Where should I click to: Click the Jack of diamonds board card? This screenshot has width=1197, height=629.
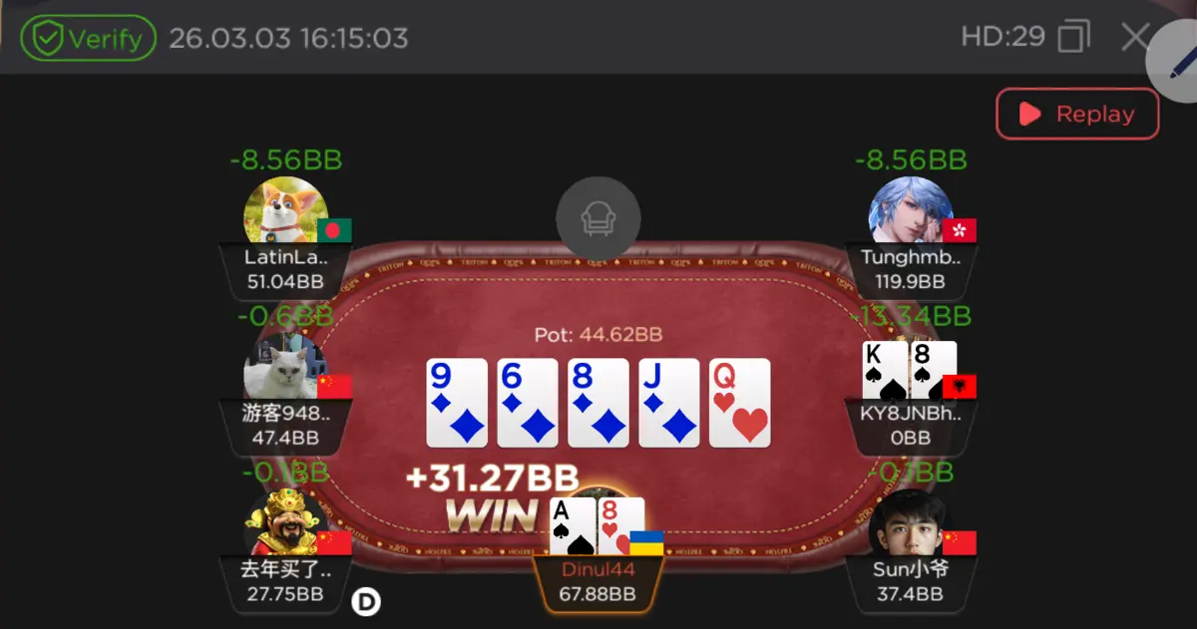coord(669,403)
